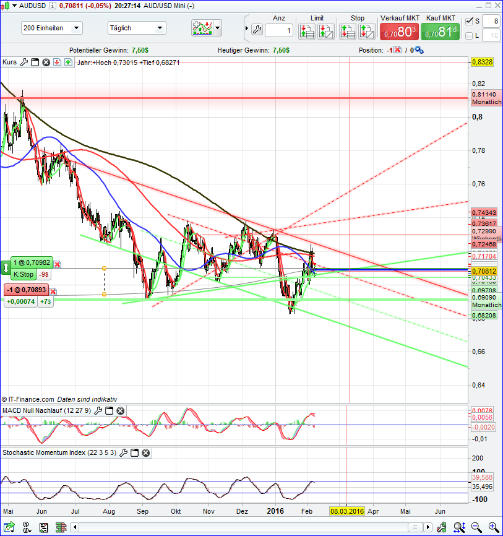
Task: Click the +0,00074 gain label
Action: (x=20, y=301)
